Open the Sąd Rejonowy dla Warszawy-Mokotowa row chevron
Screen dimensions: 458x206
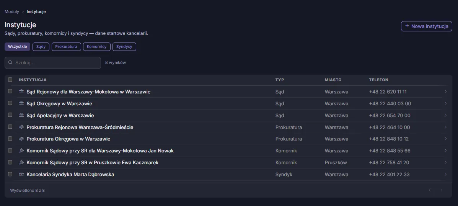click(445, 92)
